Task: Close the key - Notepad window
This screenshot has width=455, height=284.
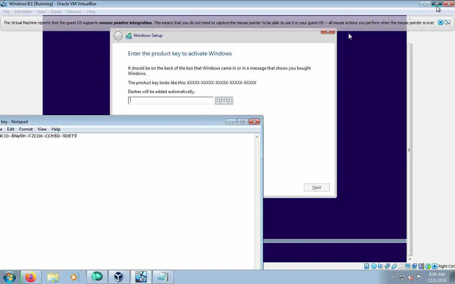Action: click(x=254, y=121)
